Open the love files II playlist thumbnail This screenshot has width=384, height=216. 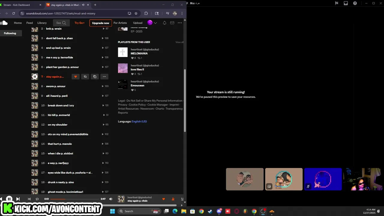point(123,68)
